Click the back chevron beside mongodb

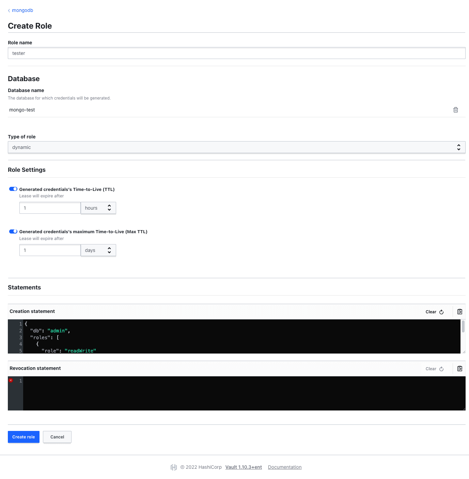coord(9,11)
